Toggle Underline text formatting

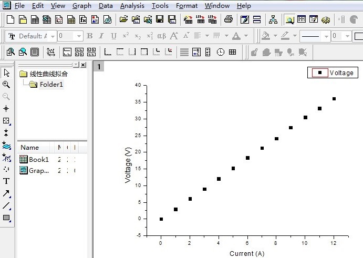pos(113,36)
